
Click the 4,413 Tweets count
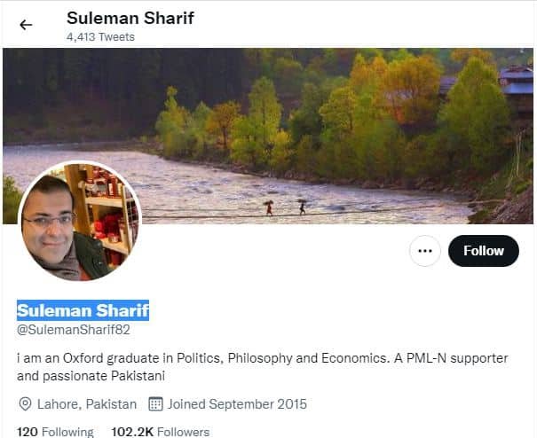100,37
